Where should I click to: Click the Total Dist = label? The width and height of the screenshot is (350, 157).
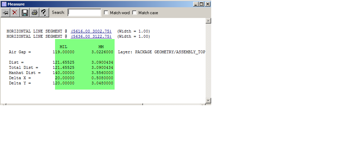(24, 67)
